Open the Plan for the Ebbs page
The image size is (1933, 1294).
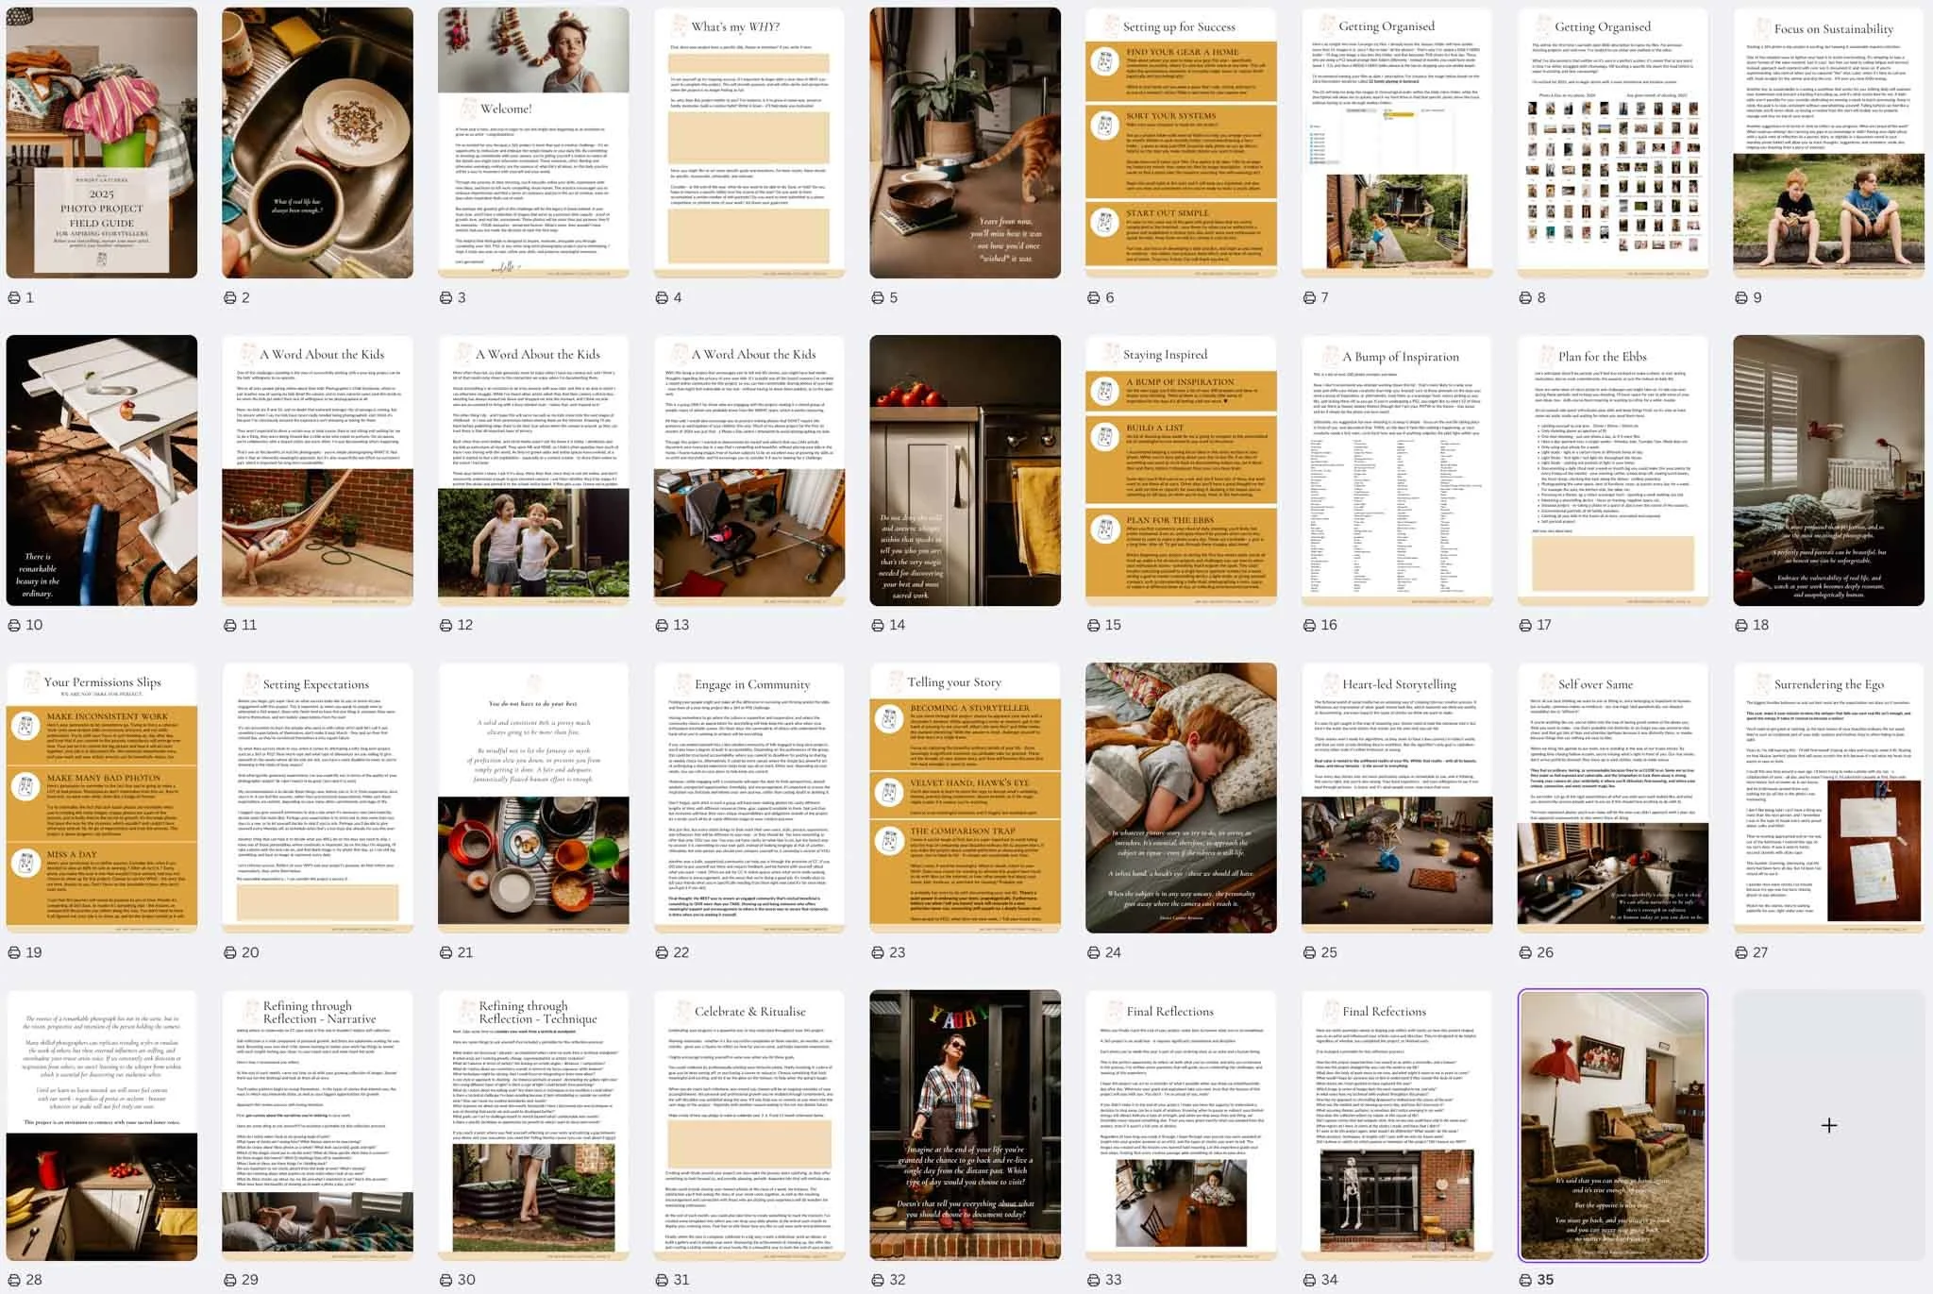1612,470
